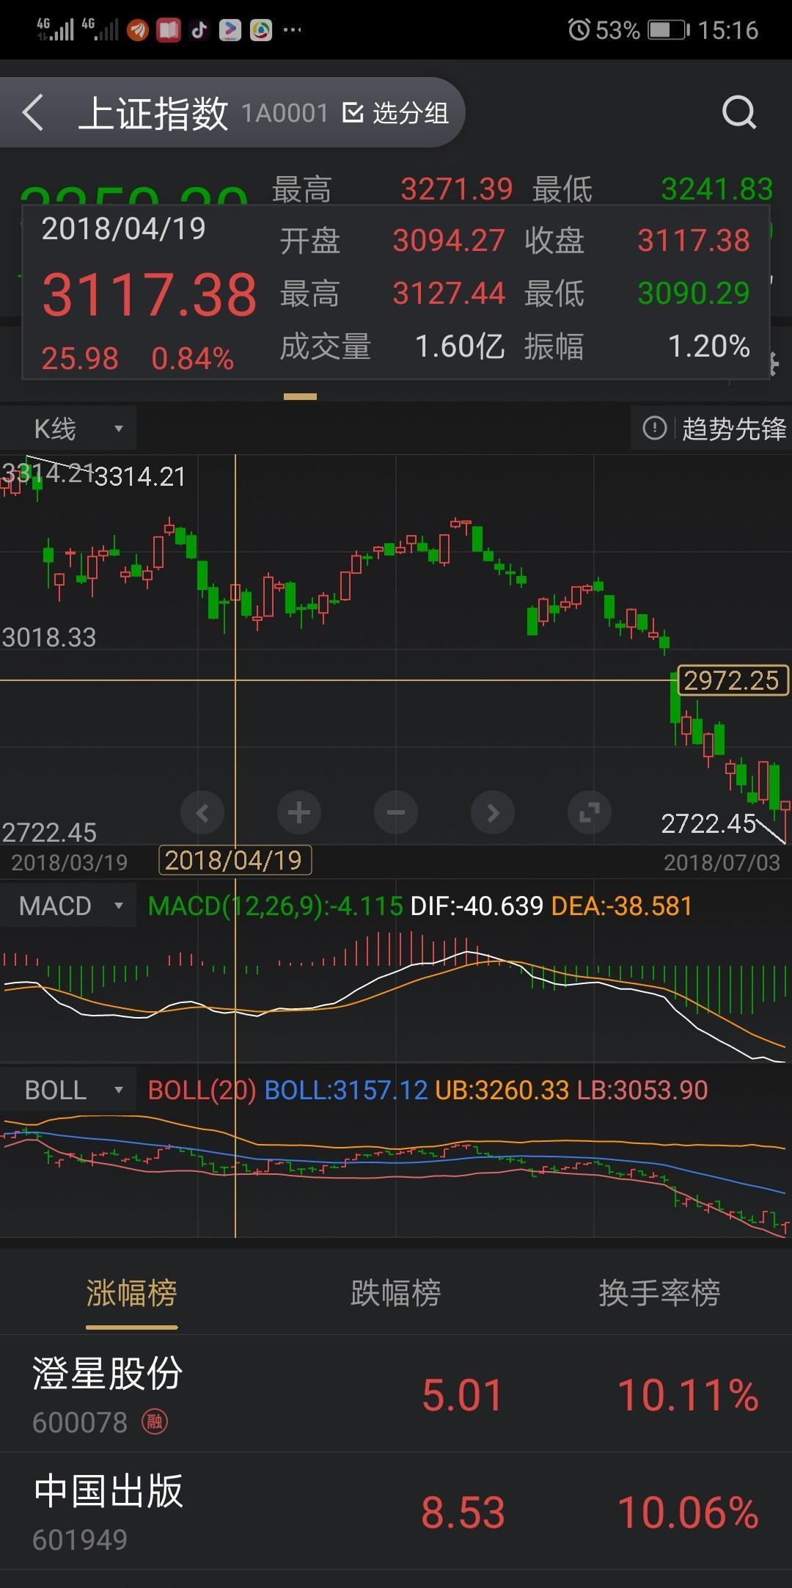This screenshot has height=1588, width=792.
Task: Tap the MACD(12,26,9) parameter label
Action: pos(275,906)
